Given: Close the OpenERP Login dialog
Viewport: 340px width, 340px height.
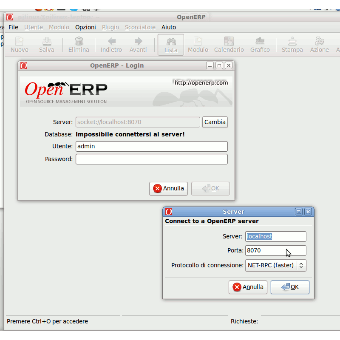Looking at the screenshot, I should point(229,65).
